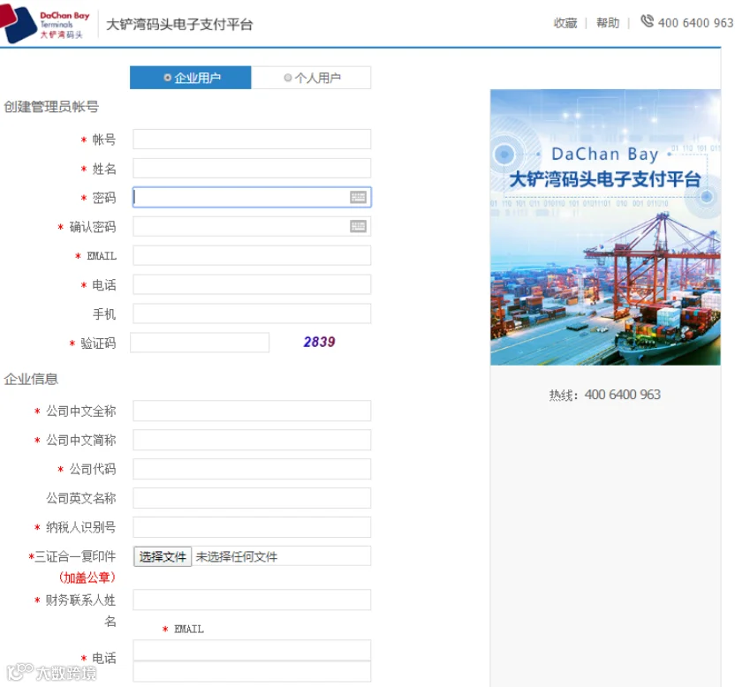The width and height of the screenshot is (735, 687).
Task: Click the phone icon beside 400 6400 963
Action: (x=647, y=21)
